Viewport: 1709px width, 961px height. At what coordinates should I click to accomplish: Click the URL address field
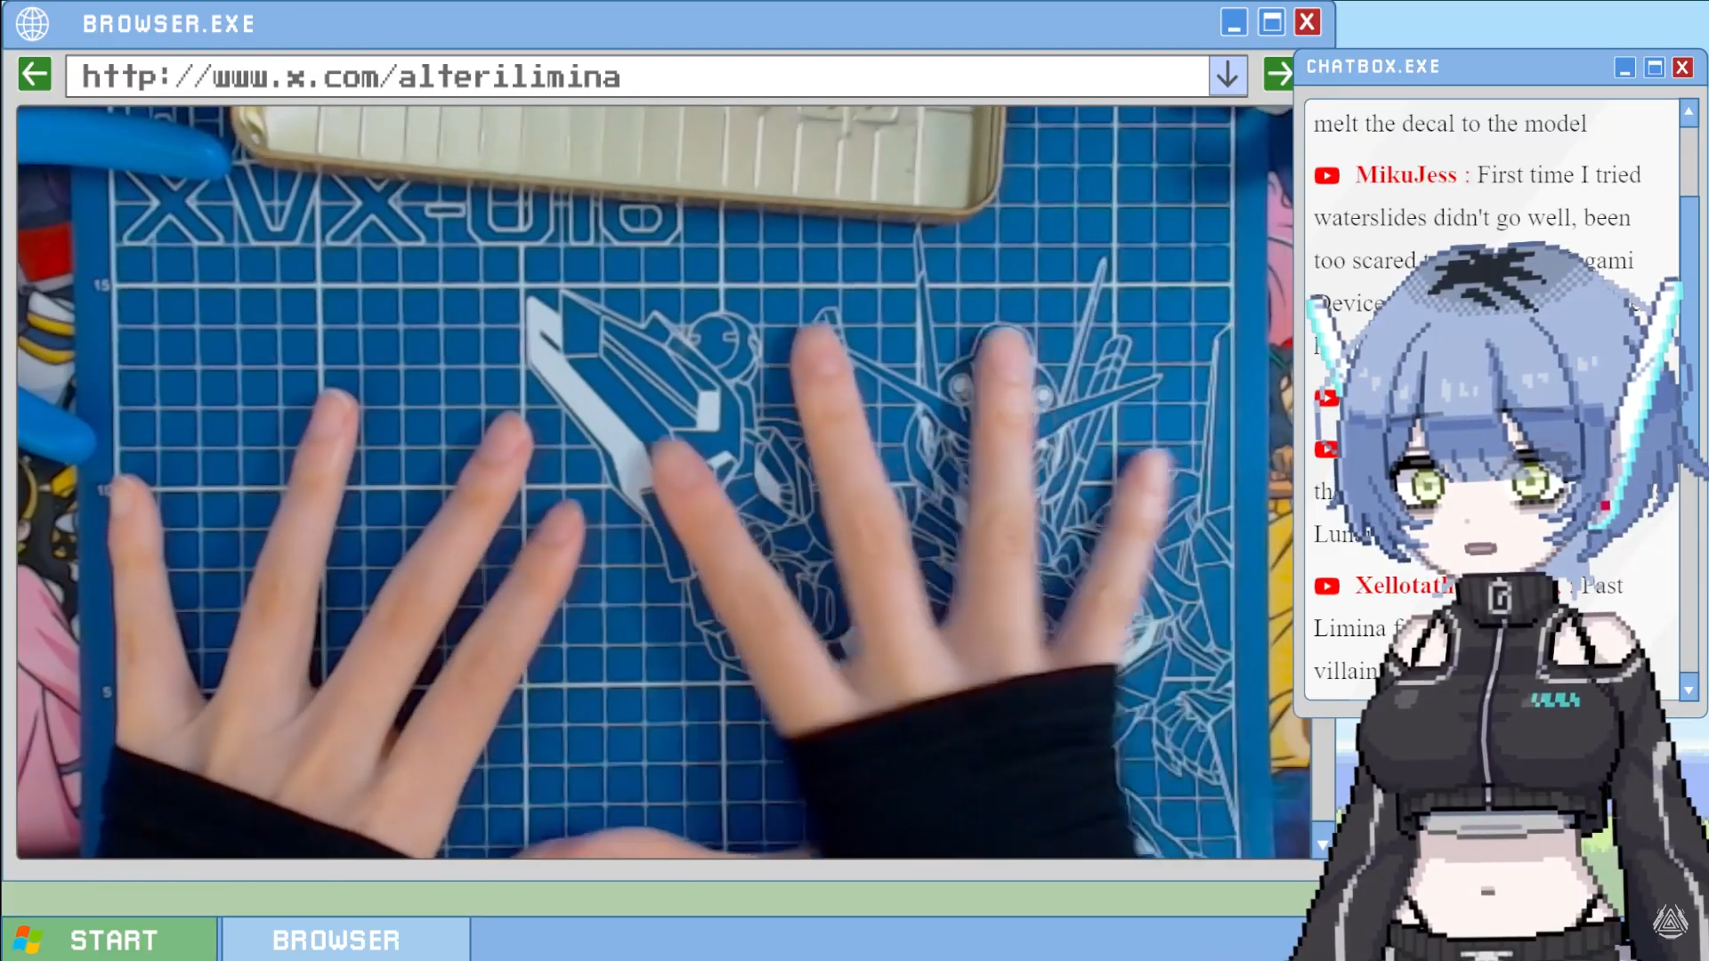click(636, 77)
